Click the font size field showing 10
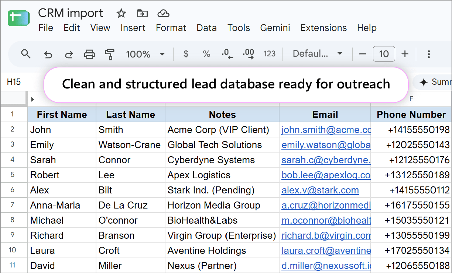Image resolution: width=452 pixels, height=273 pixels. (384, 54)
